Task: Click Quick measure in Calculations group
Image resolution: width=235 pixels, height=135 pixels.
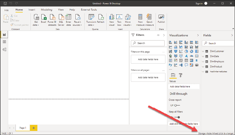Action: tap(149, 20)
